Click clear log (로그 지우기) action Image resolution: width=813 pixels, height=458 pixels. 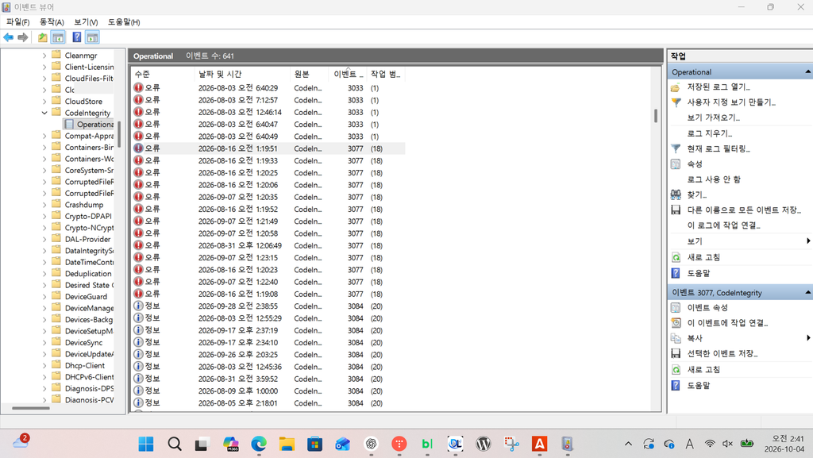[709, 133]
